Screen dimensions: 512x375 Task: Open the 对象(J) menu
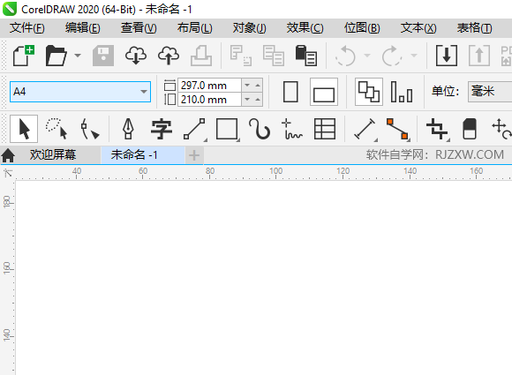(x=249, y=28)
